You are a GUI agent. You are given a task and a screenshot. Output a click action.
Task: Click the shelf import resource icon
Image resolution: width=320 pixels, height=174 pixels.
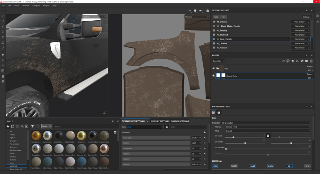27,127
